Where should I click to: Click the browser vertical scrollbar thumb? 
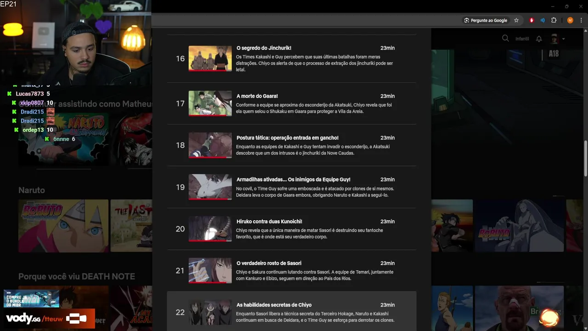[585, 158]
